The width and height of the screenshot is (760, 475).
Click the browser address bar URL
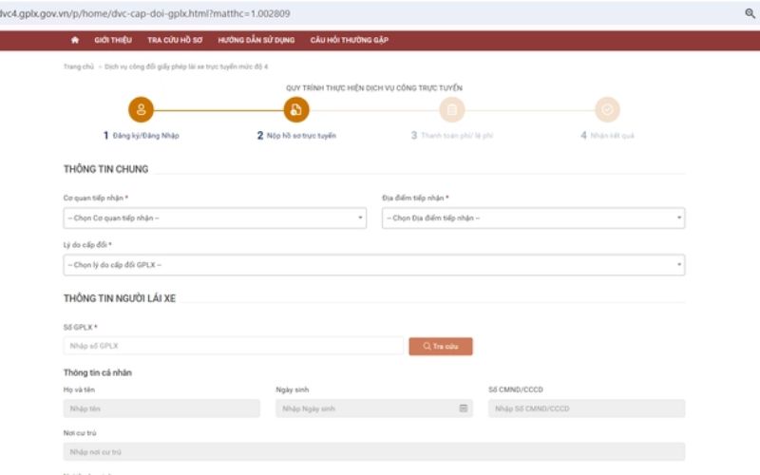144,13
